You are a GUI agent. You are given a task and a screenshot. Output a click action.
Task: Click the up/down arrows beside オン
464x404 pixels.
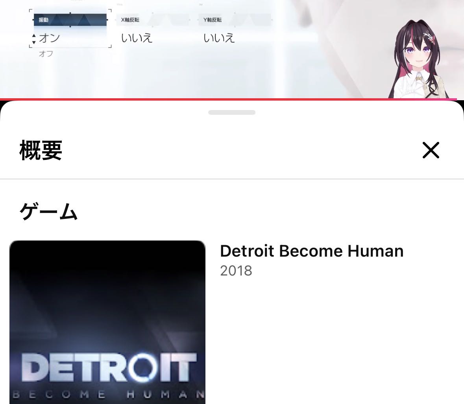click(x=34, y=39)
